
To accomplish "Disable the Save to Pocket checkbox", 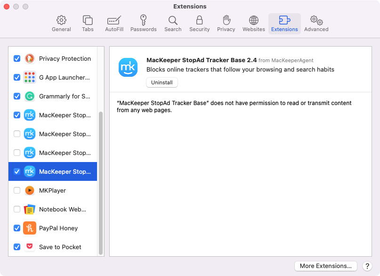I will pos(17,247).
